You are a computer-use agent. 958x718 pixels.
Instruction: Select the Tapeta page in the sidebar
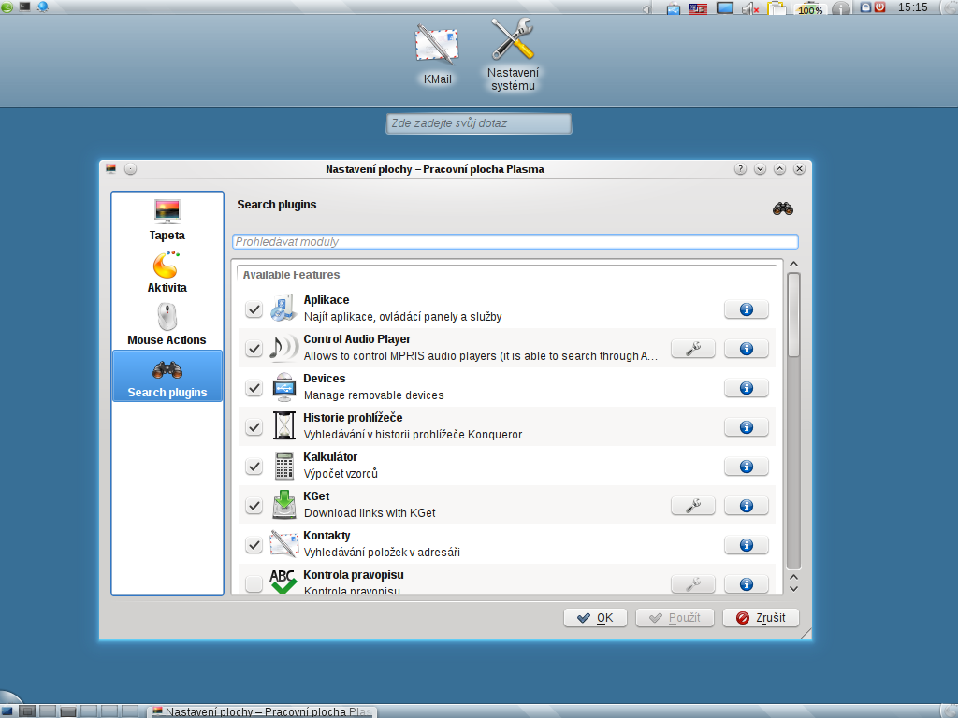click(x=167, y=220)
